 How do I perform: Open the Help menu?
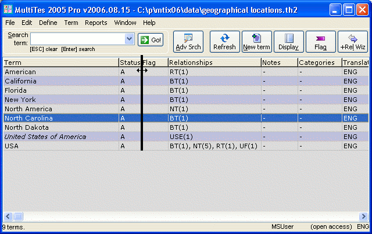coord(149,23)
